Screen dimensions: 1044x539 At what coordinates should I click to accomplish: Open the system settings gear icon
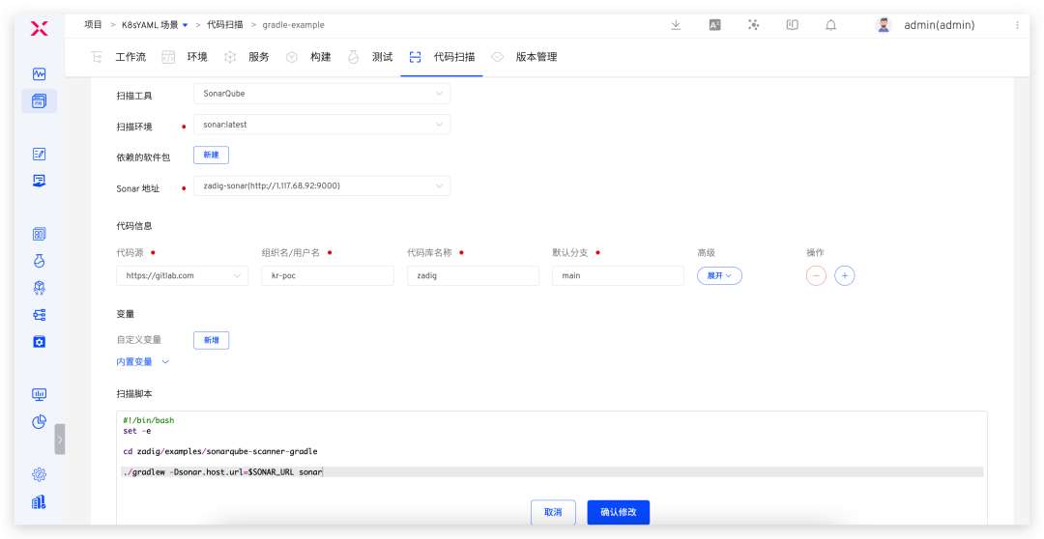click(40, 474)
